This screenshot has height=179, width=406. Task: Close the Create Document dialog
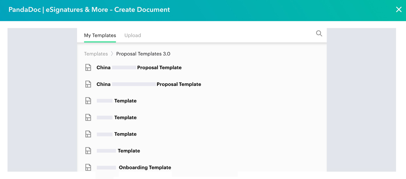398,10
